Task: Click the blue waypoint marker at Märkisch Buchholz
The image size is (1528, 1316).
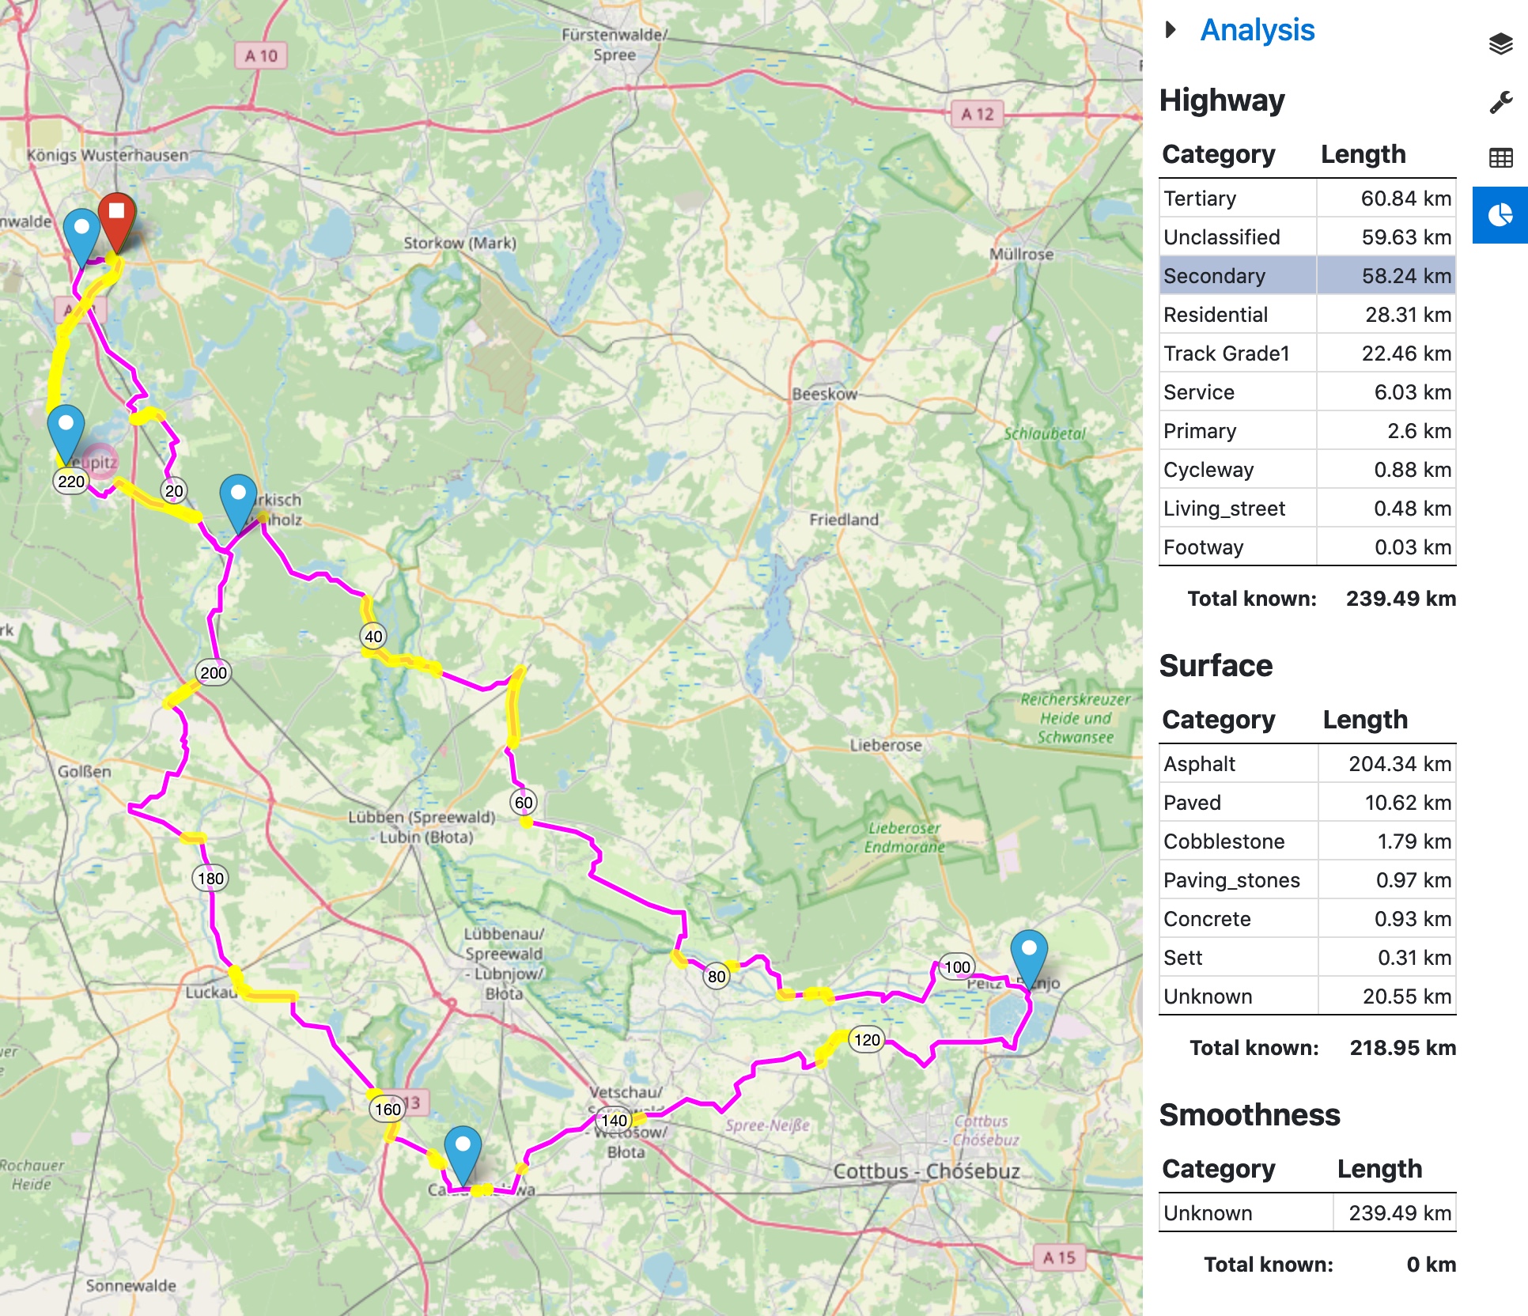Action: (238, 503)
